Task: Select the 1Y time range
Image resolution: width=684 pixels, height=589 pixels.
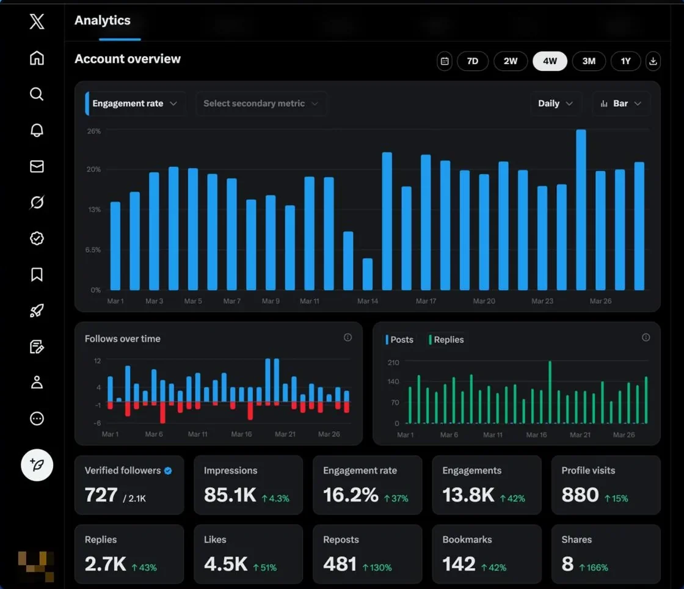Action: [x=625, y=61]
